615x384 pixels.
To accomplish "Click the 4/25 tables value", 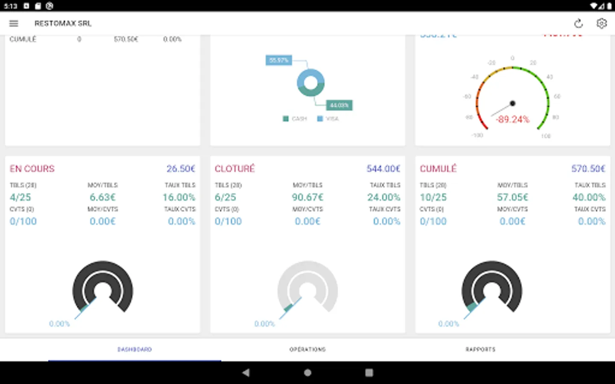I will pos(20,197).
